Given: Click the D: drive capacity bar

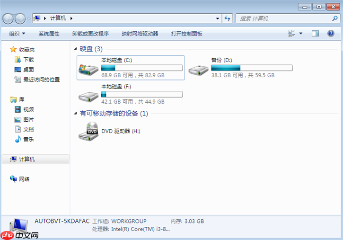Looking at the screenshot, I should click(252, 68).
